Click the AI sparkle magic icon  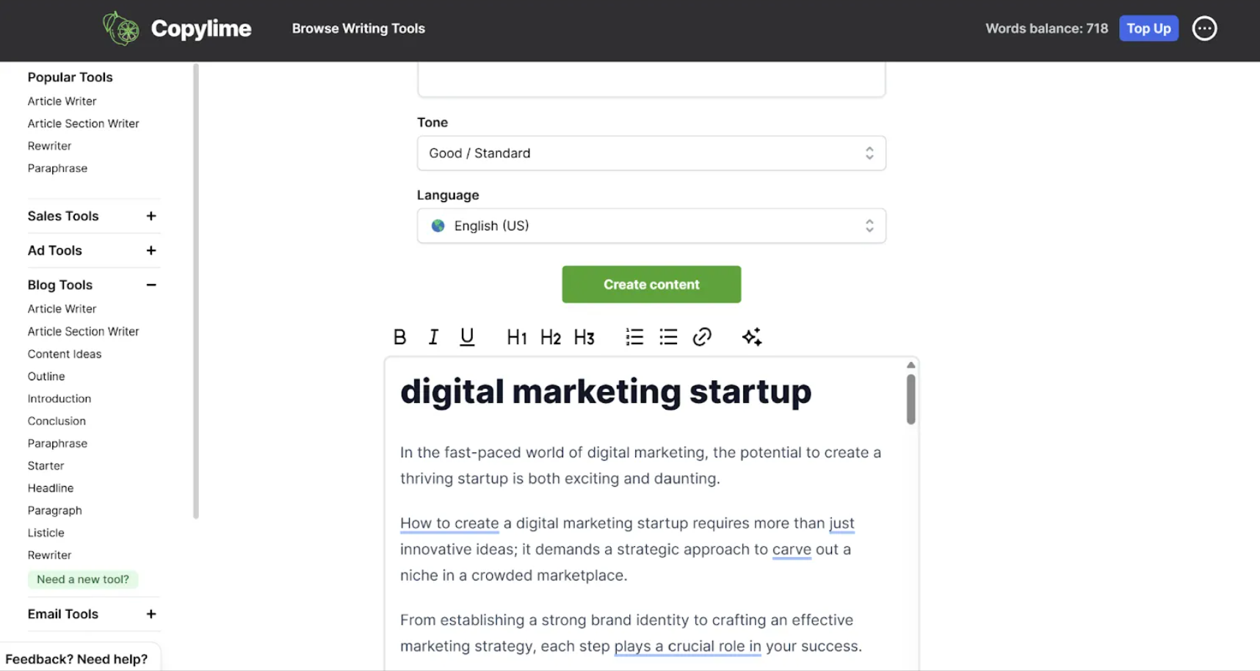tap(751, 337)
